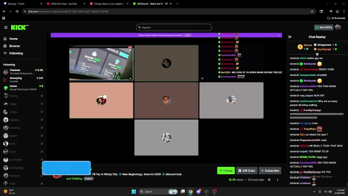Image resolution: width=348 pixels, height=196 pixels.
Task: Collapse the Chat Replay panel
Action: (290, 37)
